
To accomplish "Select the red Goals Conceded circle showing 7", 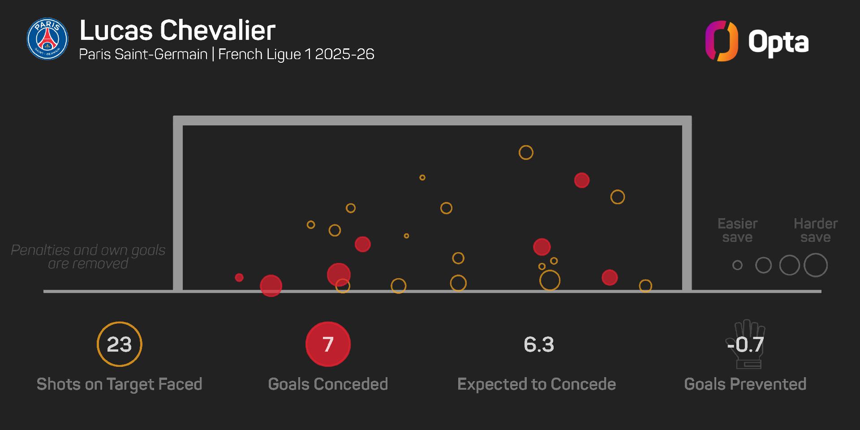I will (328, 344).
